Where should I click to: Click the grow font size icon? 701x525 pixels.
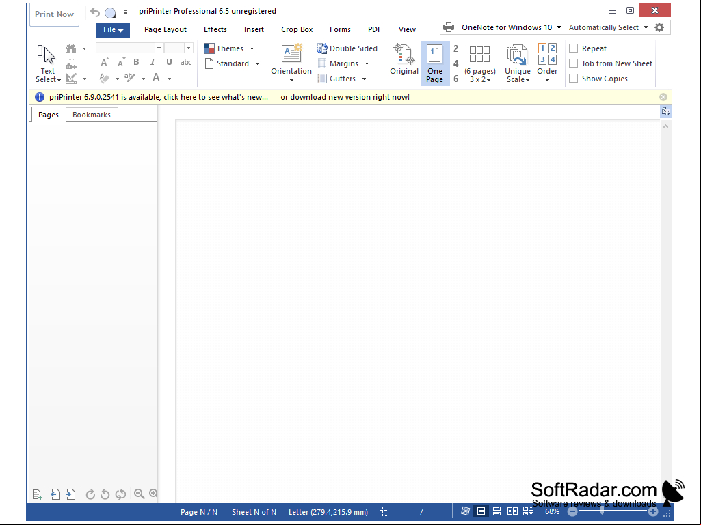(x=105, y=63)
